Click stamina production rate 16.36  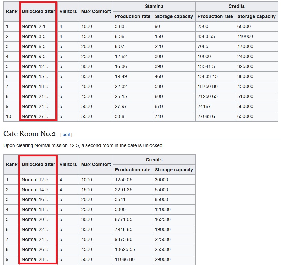tap(121, 66)
